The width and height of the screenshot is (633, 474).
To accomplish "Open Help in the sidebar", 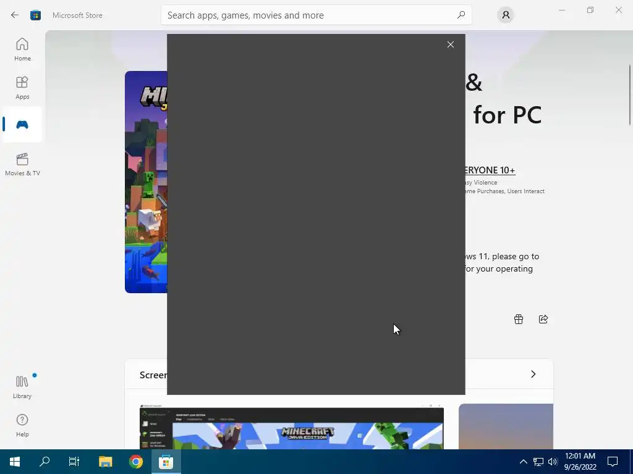I will point(22,426).
